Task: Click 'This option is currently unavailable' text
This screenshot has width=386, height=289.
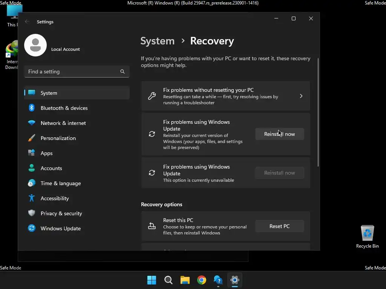Action: 198,180
